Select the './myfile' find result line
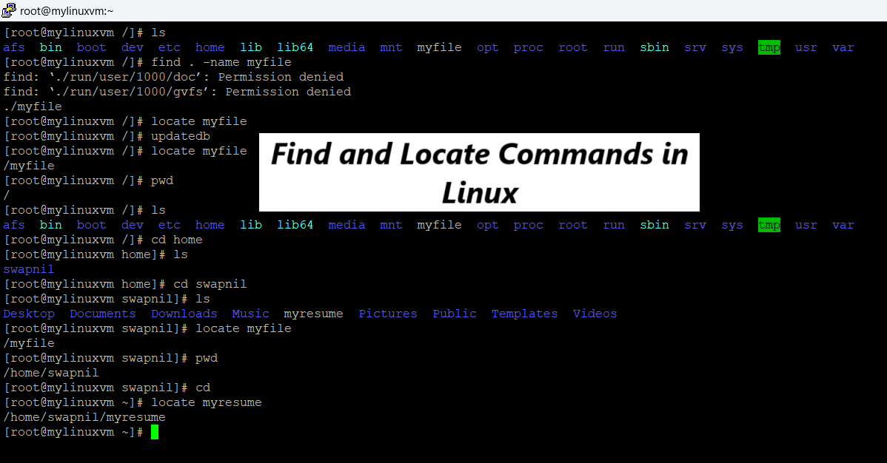 pyautogui.click(x=33, y=107)
